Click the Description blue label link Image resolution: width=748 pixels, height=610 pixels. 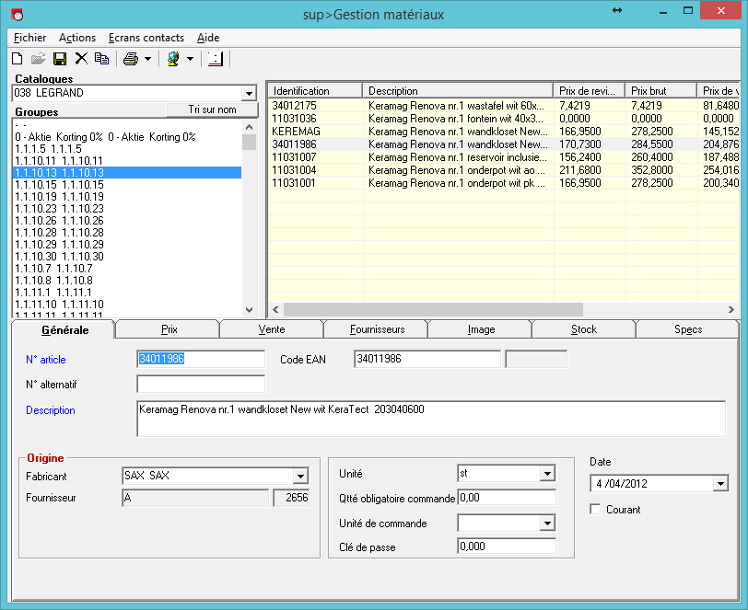click(x=51, y=410)
